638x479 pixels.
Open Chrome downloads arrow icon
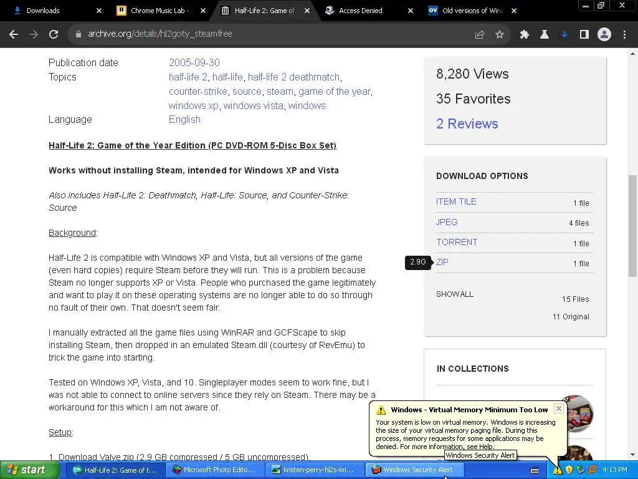pyautogui.click(x=564, y=35)
